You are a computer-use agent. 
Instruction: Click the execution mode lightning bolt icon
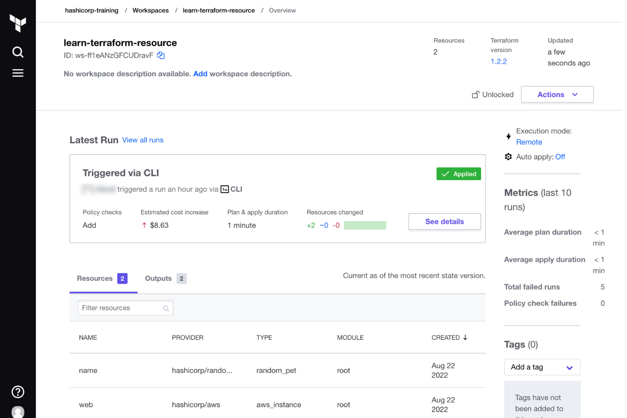pyautogui.click(x=508, y=136)
